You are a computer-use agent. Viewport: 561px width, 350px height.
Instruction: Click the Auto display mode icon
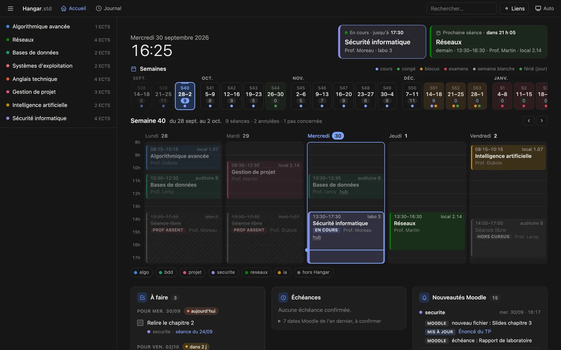click(538, 8)
